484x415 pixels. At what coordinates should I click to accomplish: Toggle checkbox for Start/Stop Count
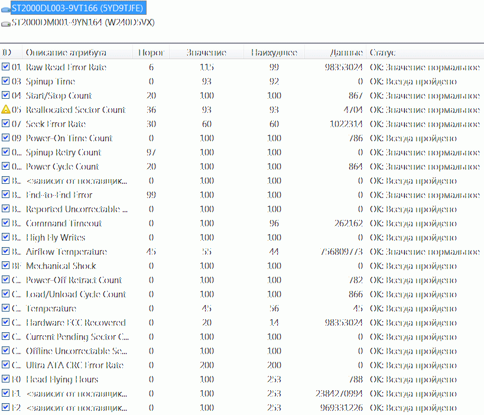[5, 95]
